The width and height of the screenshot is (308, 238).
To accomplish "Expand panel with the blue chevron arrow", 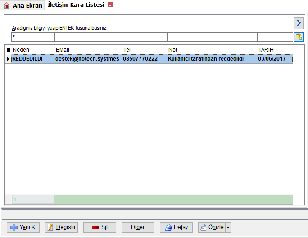I will pos(299,23).
